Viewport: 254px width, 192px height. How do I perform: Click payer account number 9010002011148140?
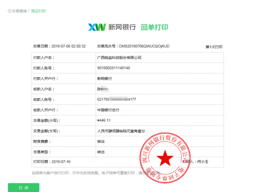coord(114,68)
